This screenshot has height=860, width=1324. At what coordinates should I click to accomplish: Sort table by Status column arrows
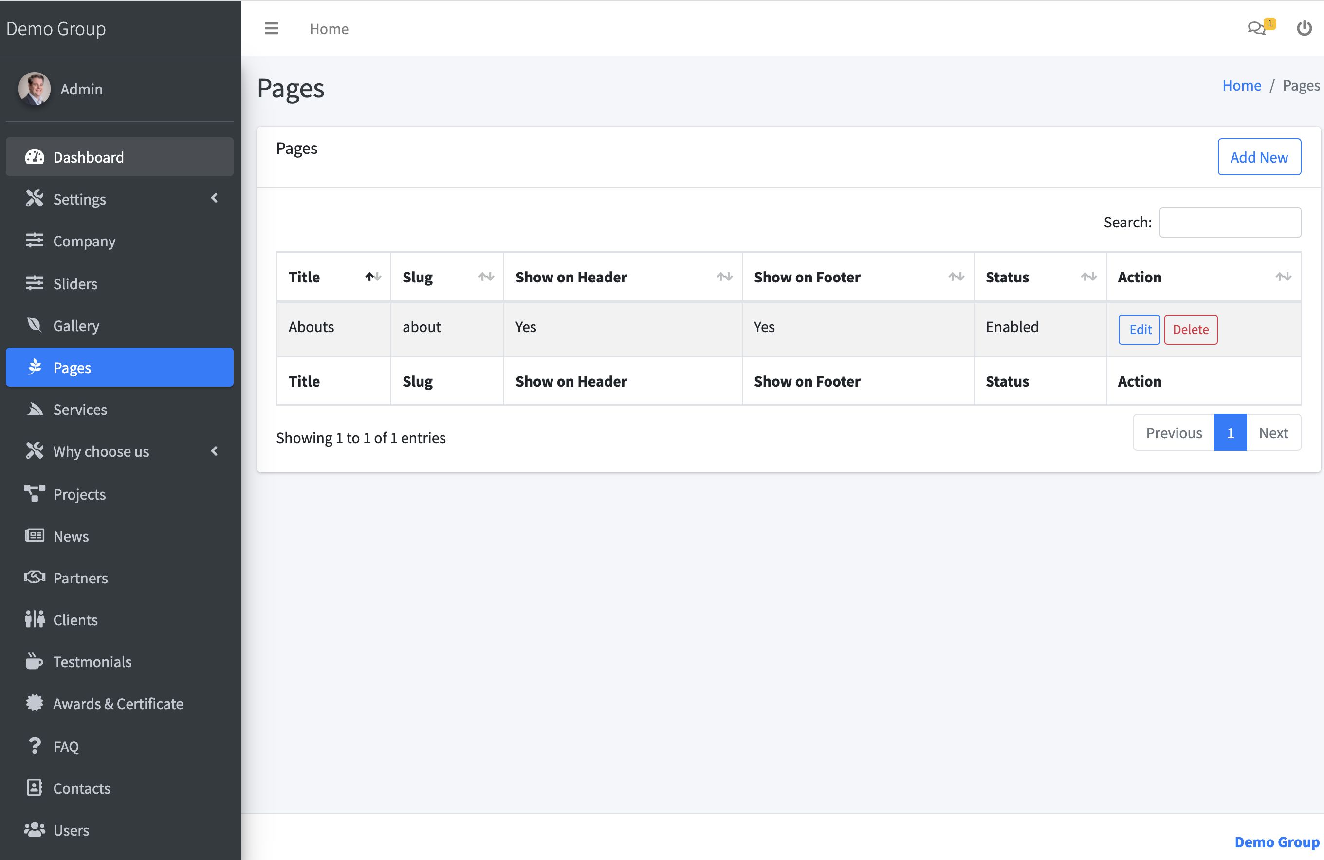1089,277
